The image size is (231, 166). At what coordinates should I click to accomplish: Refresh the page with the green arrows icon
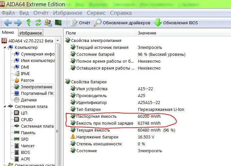point(38,23)
